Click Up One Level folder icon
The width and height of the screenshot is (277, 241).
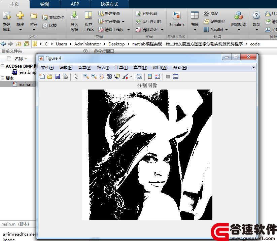[x=19, y=44]
